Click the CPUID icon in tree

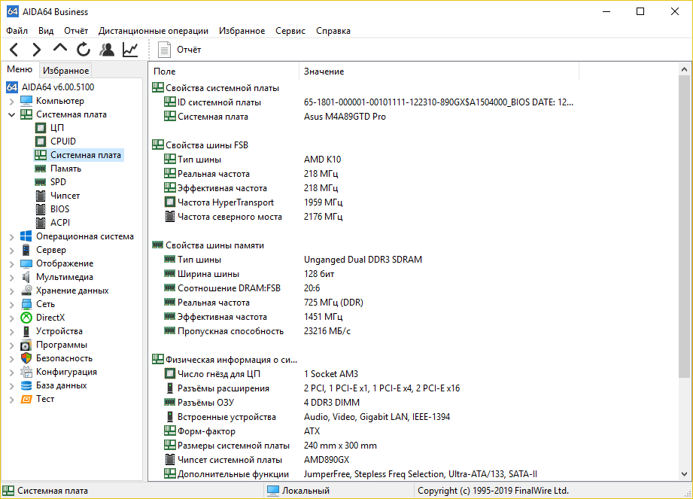pyautogui.click(x=40, y=141)
